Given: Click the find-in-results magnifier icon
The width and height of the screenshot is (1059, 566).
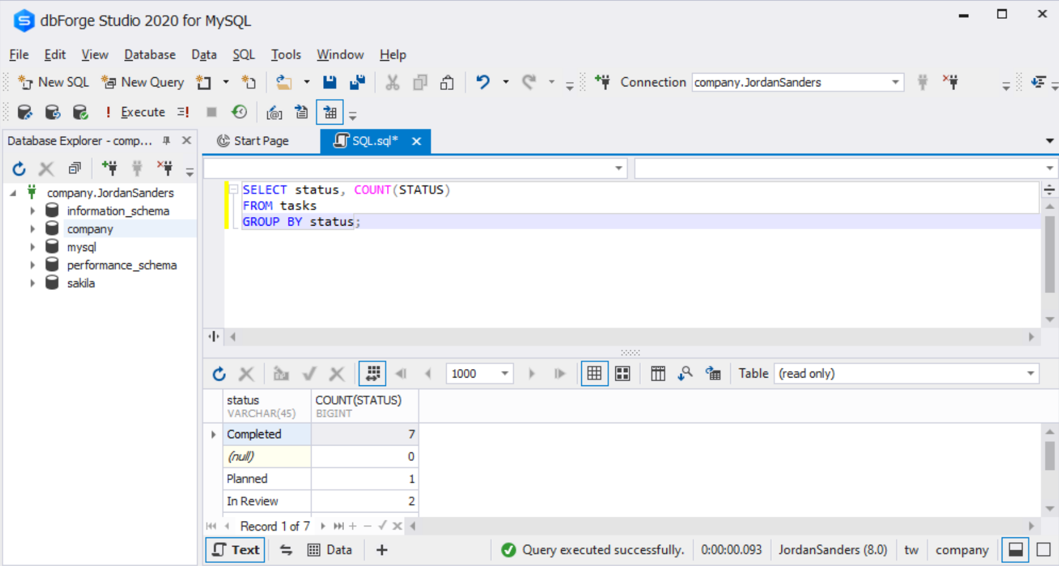Looking at the screenshot, I should point(685,374).
